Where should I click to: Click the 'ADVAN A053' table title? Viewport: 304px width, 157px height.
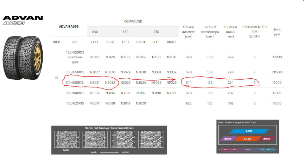69,26
